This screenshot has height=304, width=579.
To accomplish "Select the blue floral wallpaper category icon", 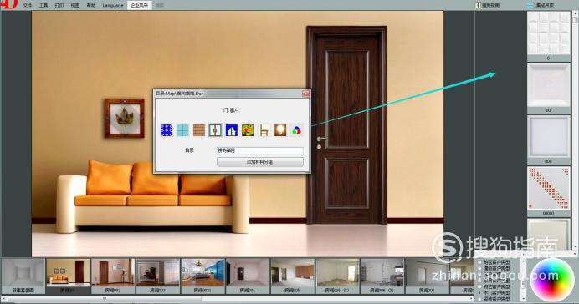I will click(167, 130).
